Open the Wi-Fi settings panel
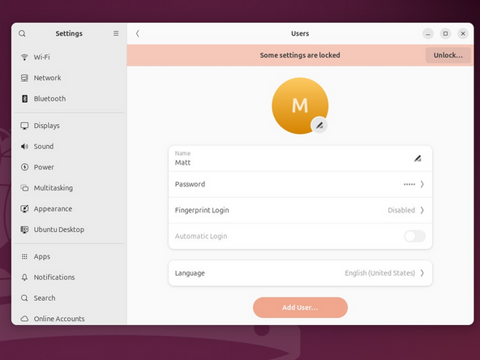Screen dimensions: 480x360 click(69, 57)
